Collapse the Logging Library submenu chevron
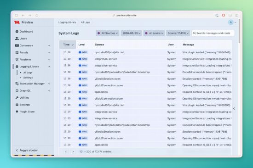Image resolution: width=253 pixels, height=168 pixels. click(49, 67)
